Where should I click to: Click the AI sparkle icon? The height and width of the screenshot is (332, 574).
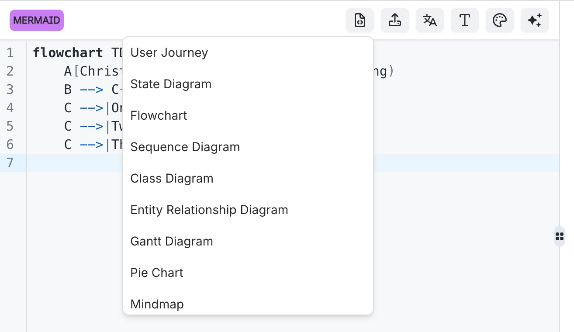click(x=534, y=20)
